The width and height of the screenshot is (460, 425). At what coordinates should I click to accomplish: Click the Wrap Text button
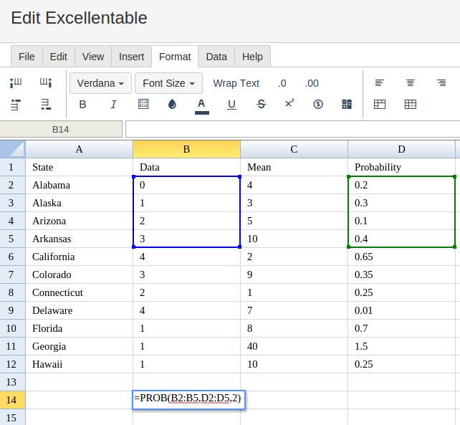tap(236, 83)
